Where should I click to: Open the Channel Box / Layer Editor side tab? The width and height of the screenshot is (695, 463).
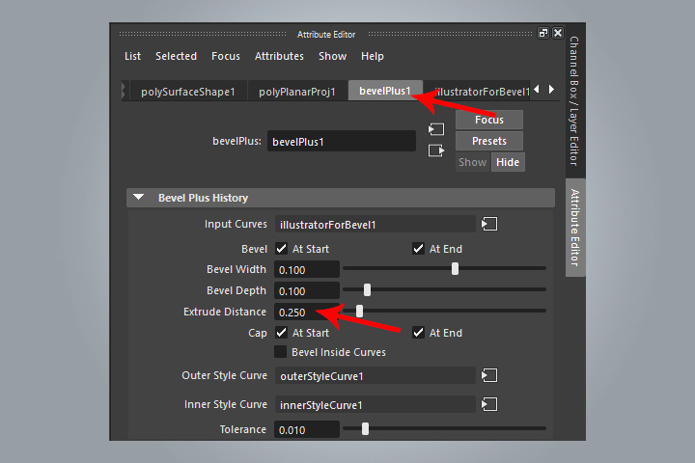point(574,100)
